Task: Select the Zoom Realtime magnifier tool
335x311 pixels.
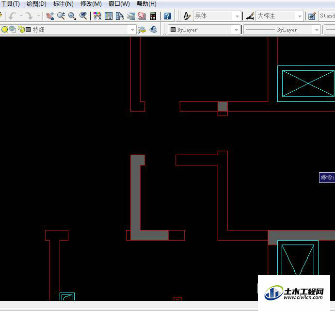Action: [x=61, y=16]
